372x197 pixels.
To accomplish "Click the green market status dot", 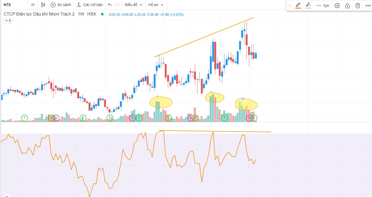I will point(102,14).
